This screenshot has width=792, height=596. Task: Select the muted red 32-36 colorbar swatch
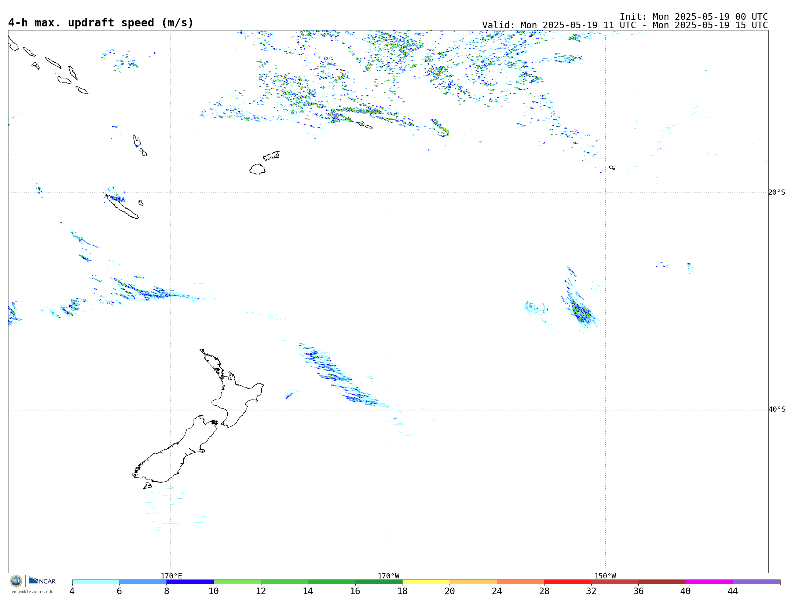615,582
